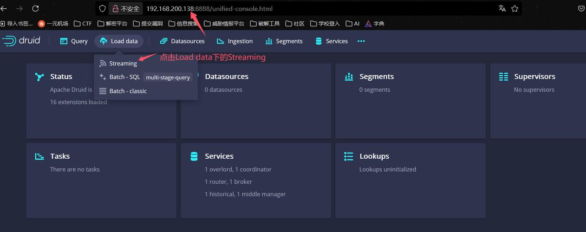Click the Batch - classic list icon

click(103, 91)
